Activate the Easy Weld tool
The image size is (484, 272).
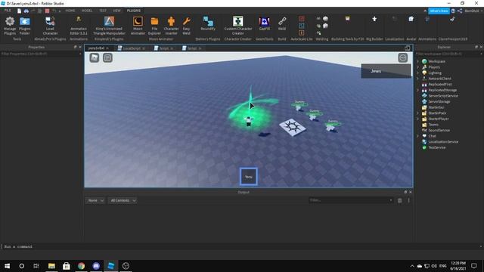point(186,26)
